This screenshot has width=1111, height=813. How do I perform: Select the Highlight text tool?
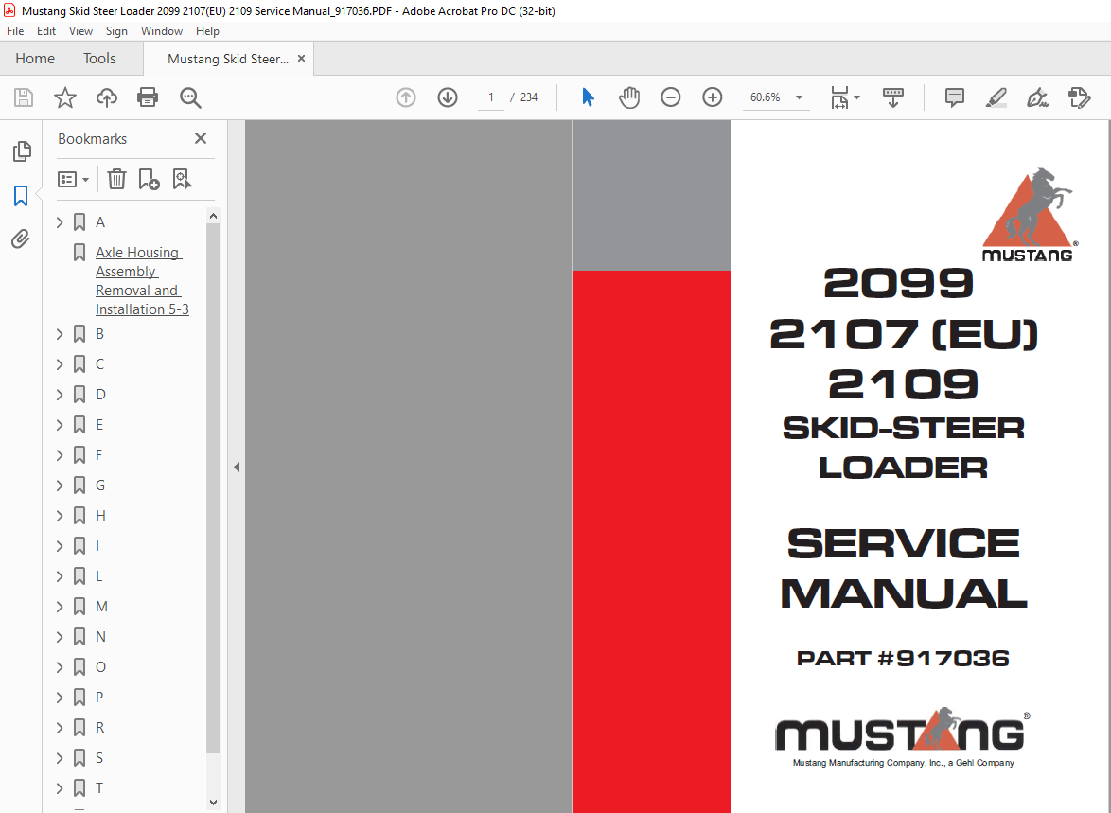click(996, 97)
